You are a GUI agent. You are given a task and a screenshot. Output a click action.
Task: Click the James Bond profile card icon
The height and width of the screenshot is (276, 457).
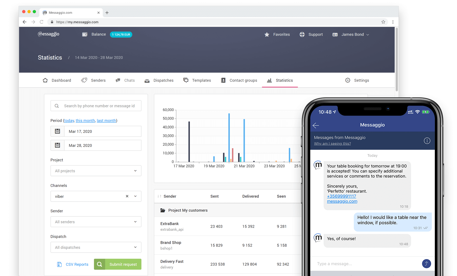pos(335,35)
